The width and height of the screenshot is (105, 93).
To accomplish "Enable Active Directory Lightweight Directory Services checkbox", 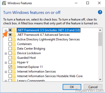I will click(10, 39).
